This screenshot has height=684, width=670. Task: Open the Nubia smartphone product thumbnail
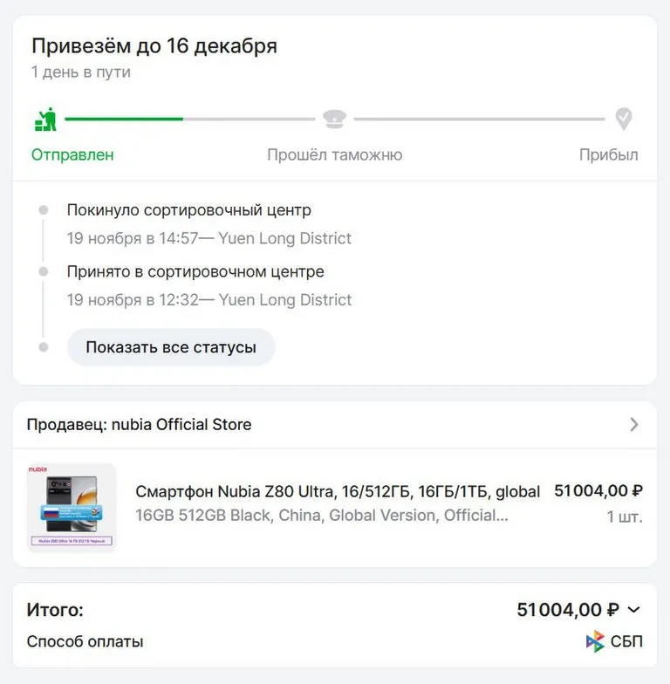point(72,508)
